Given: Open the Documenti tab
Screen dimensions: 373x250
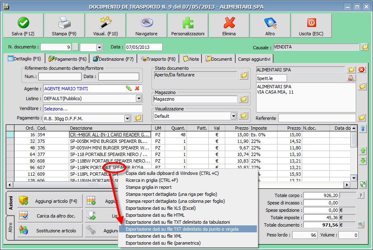Looking at the screenshot, I should point(219,59).
